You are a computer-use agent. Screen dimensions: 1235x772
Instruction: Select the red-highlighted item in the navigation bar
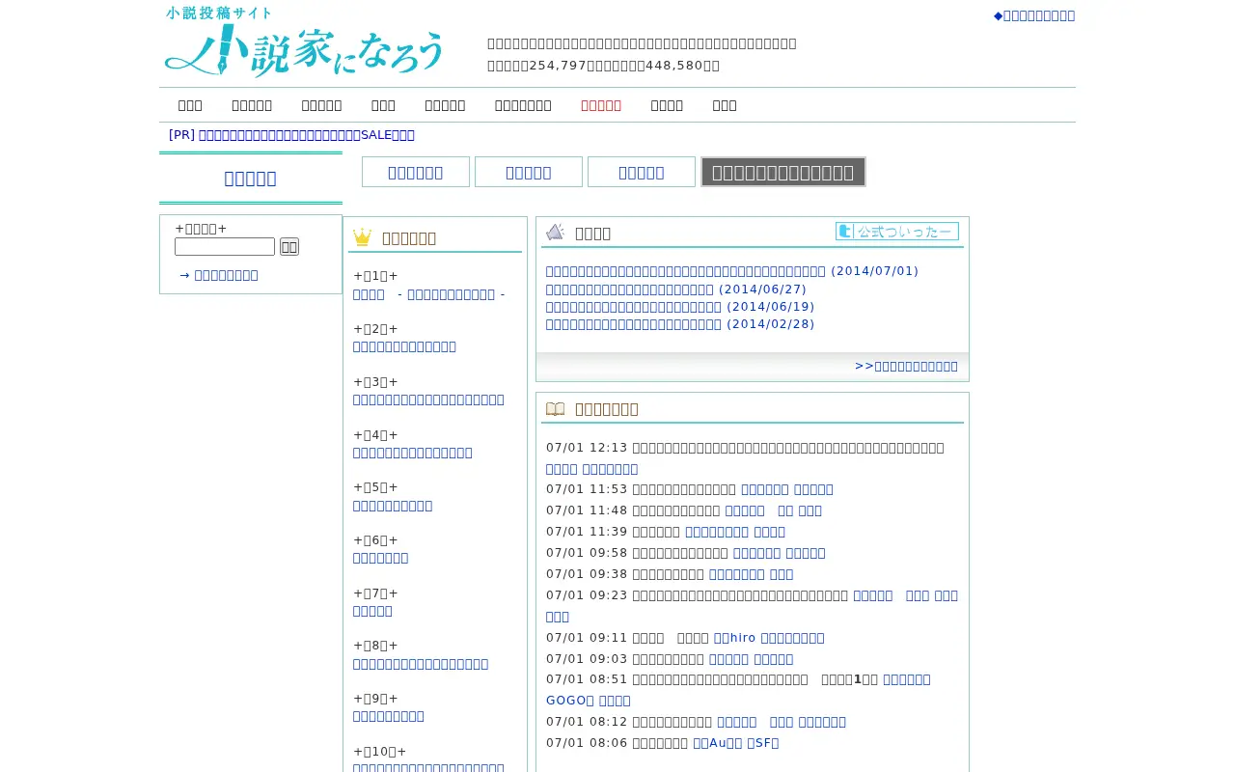point(601,105)
